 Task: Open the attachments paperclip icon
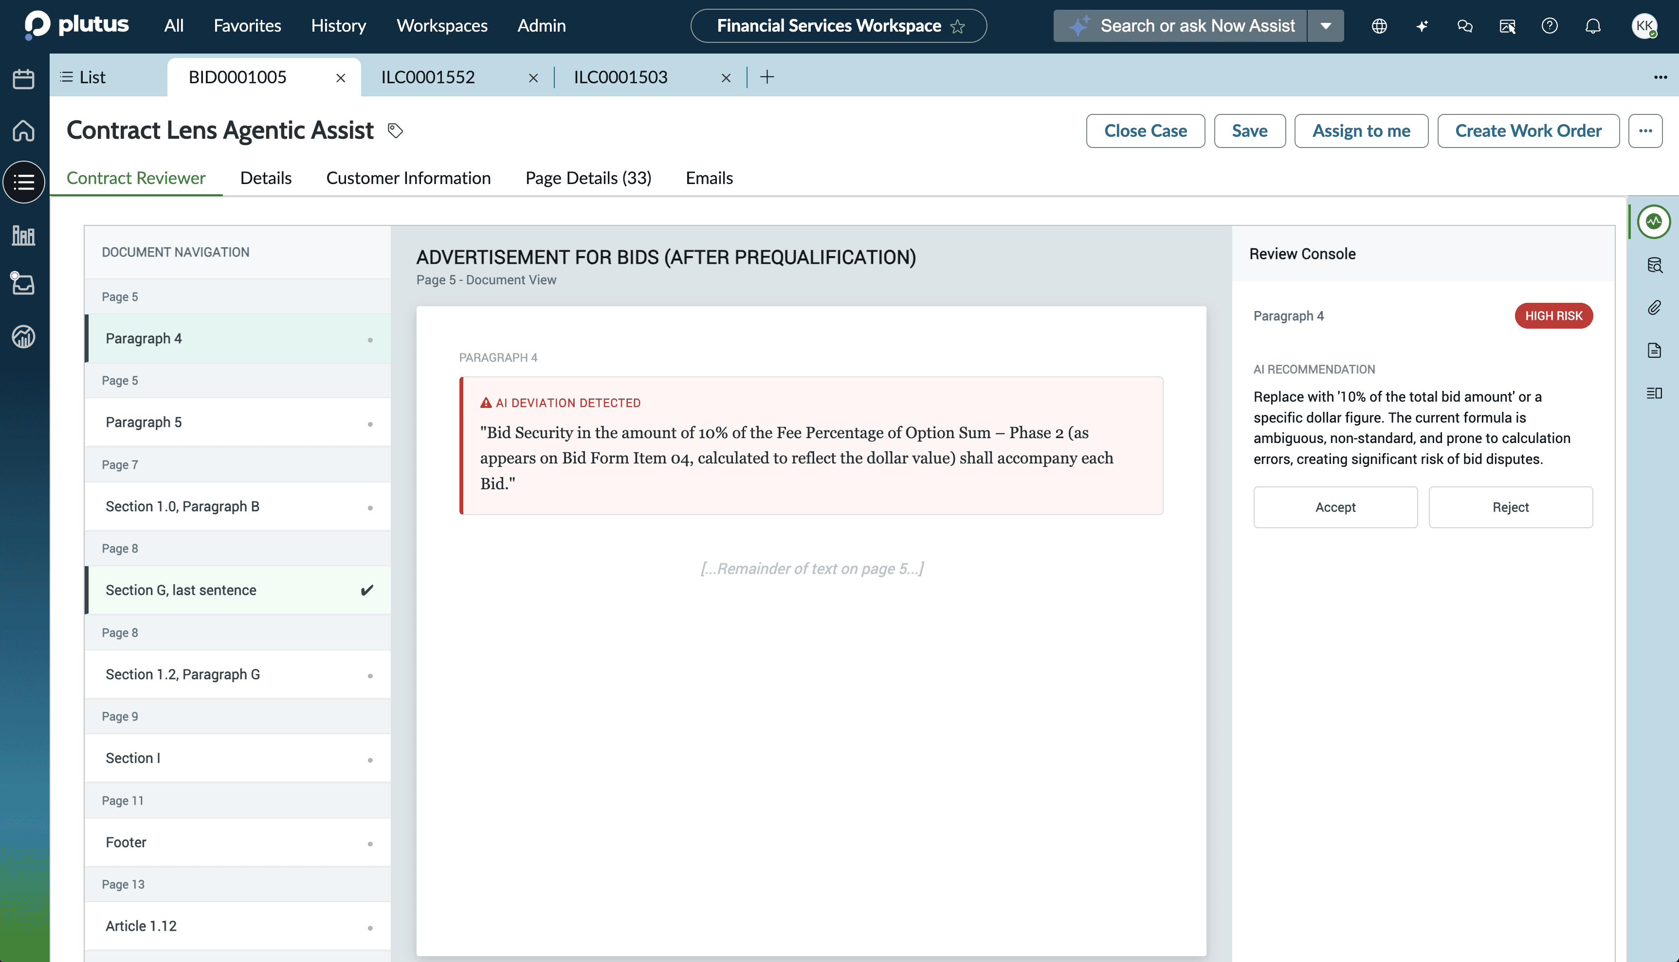pyautogui.click(x=1654, y=308)
